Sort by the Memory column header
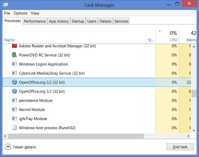Image resolution: width=199 pixels, height=157 pixels. pos(188,36)
